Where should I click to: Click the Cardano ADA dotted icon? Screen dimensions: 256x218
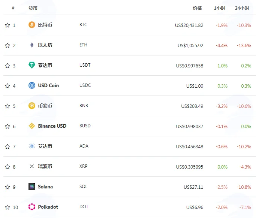[32, 146]
